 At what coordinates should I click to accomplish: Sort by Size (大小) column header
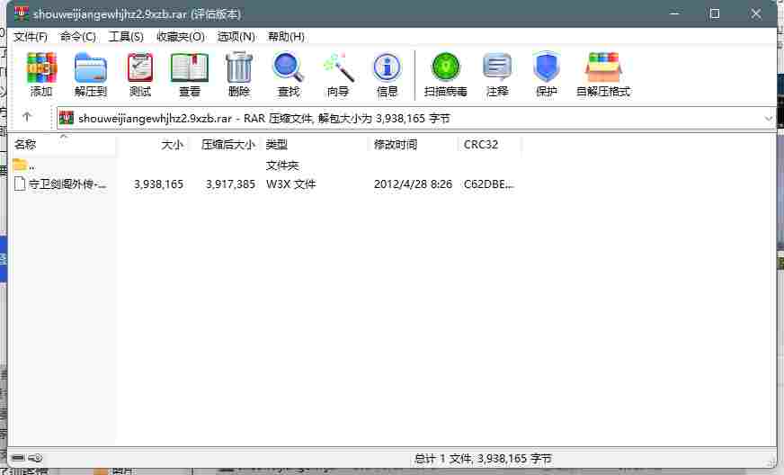[x=153, y=145]
